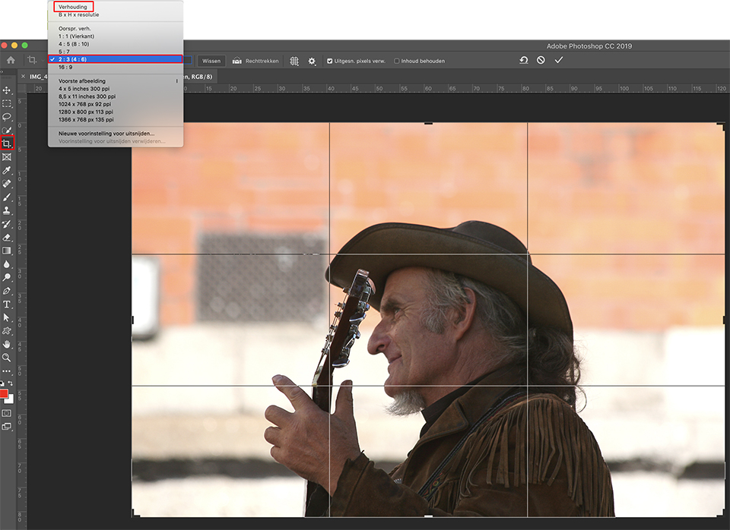Select the Rectangular Marquee tool
Image resolution: width=730 pixels, height=530 pixels.
click(7, 103)
